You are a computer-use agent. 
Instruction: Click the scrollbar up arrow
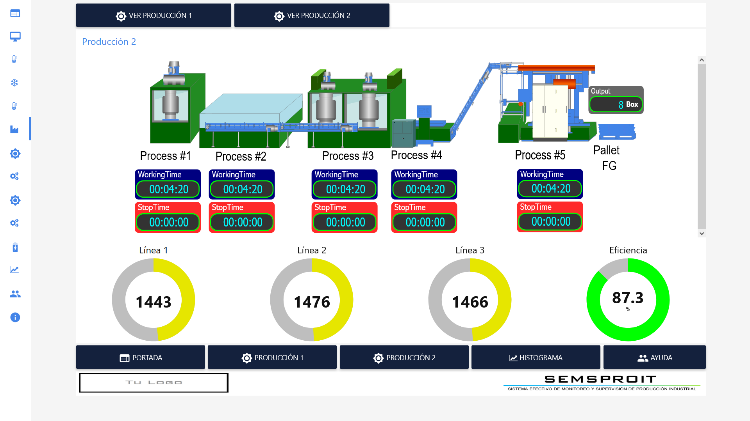tap(702, 60)
